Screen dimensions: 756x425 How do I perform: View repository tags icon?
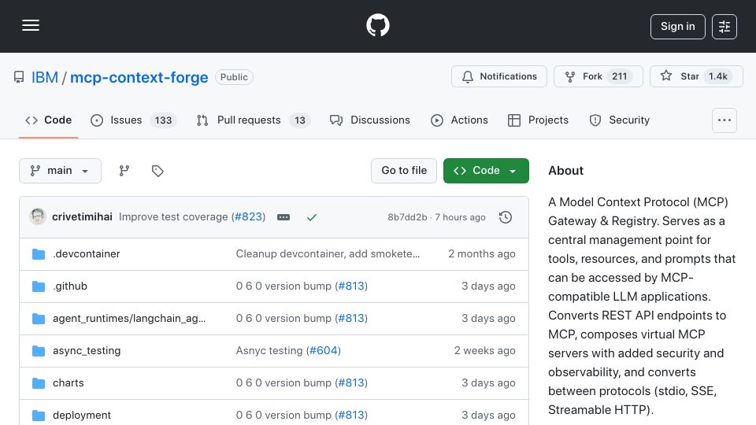(x=157, y=171)
